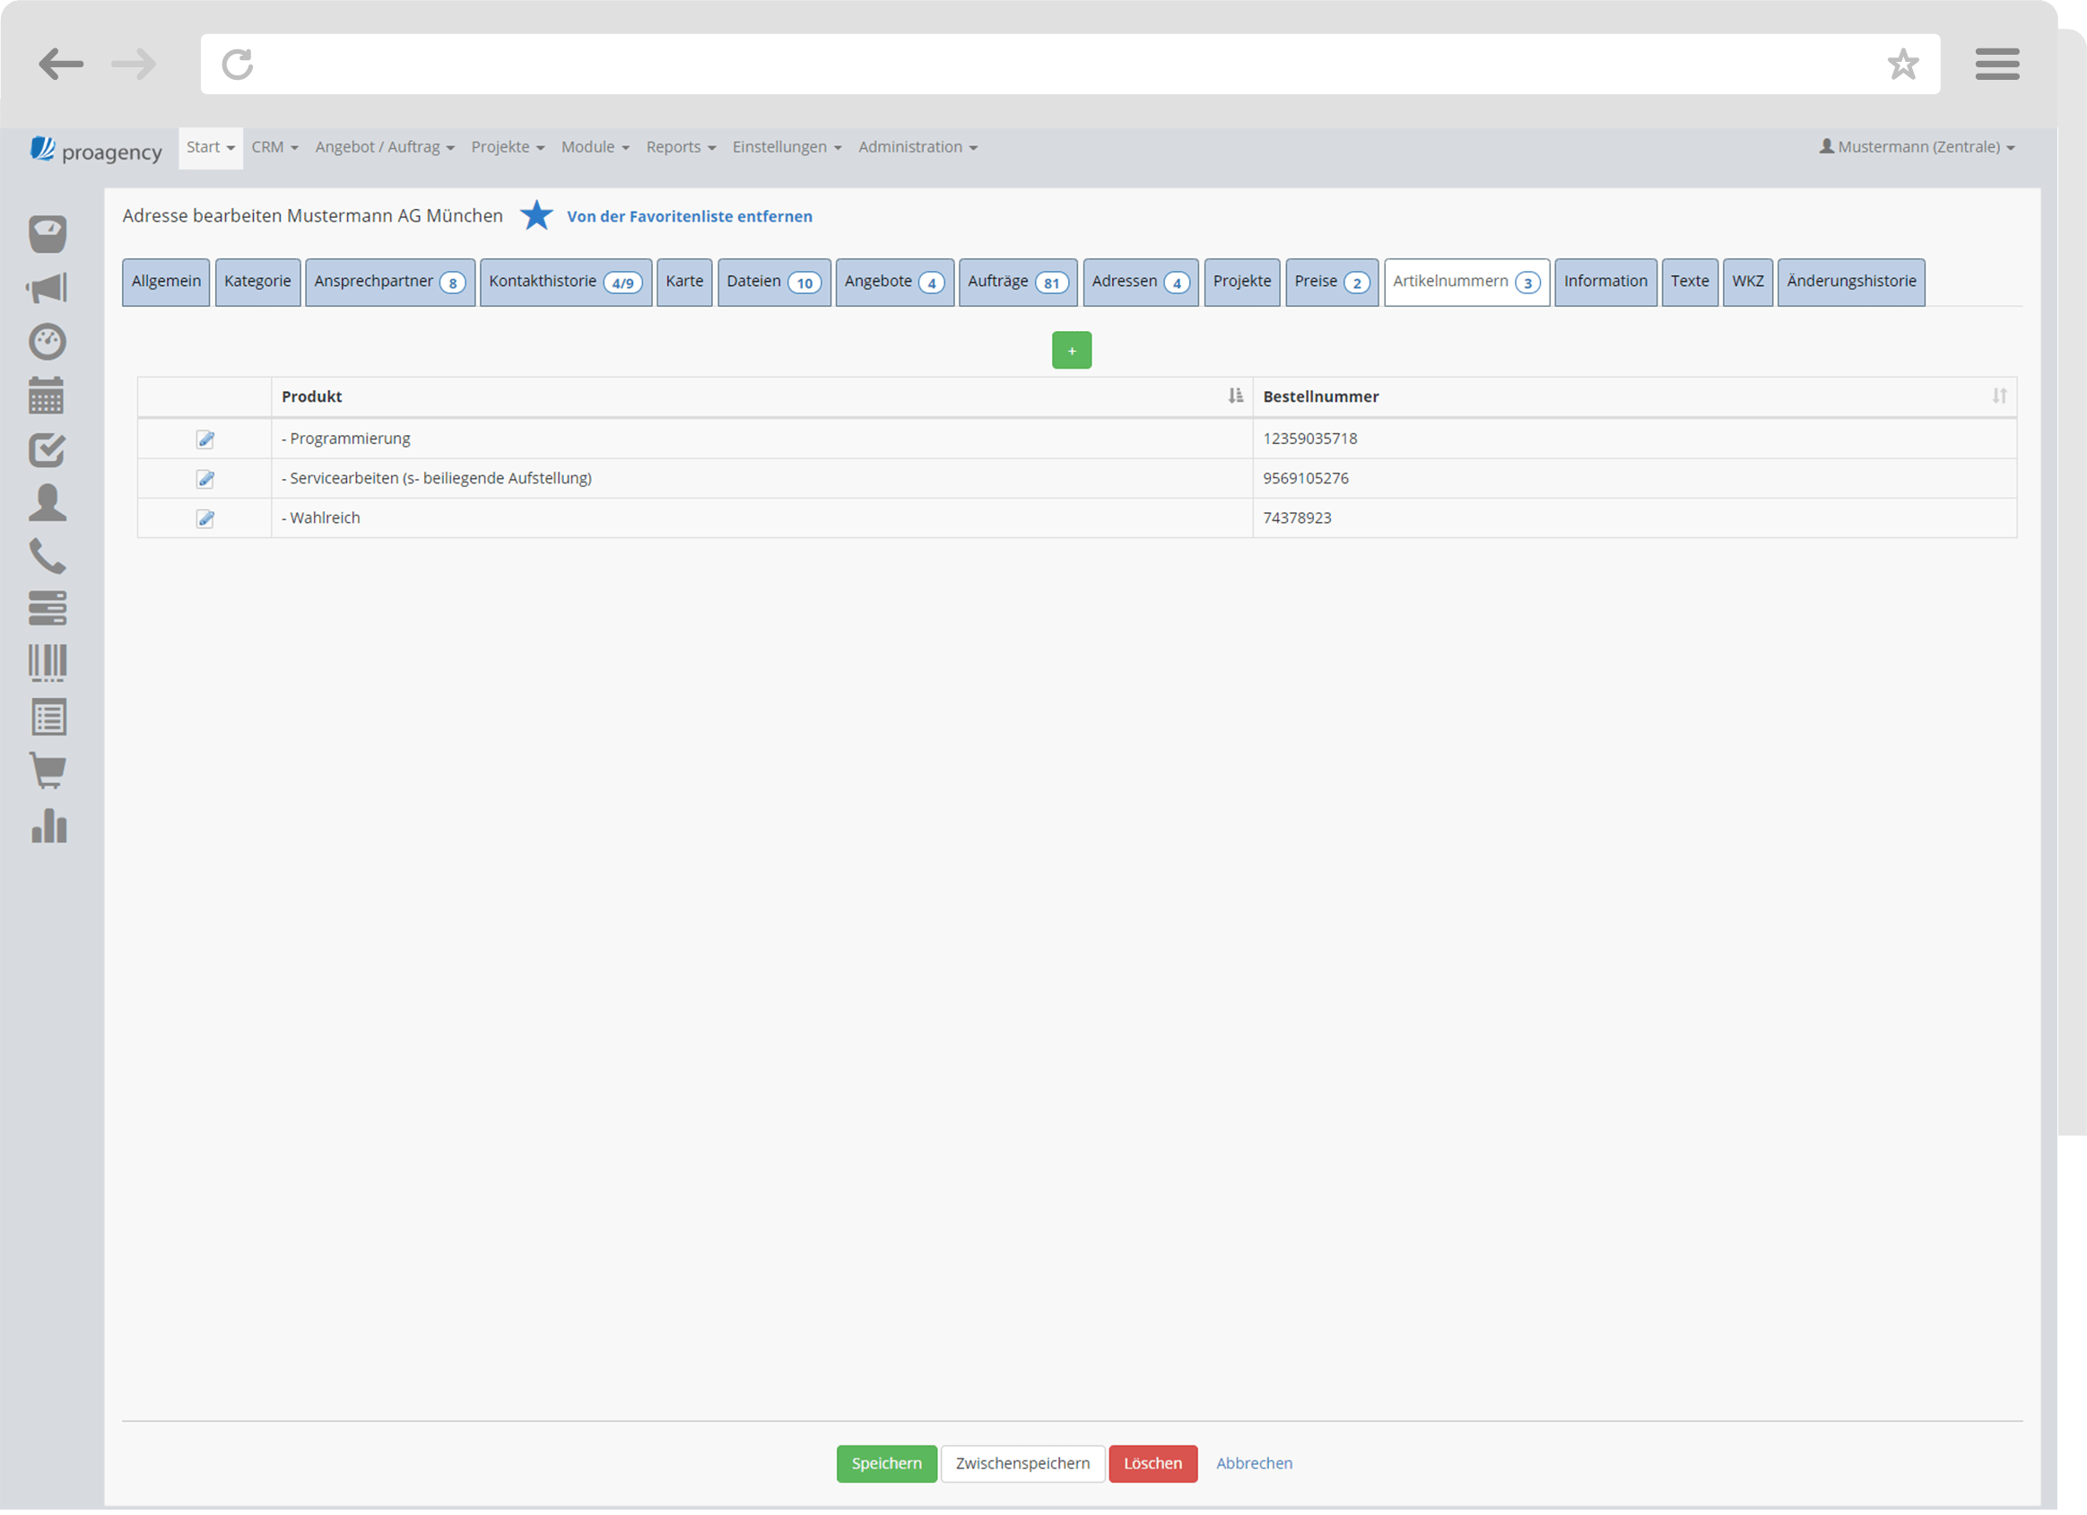Open the bar chart sidebar icon
Image resolution: width=2087 pixels, height=1515 pixels.
48,825
